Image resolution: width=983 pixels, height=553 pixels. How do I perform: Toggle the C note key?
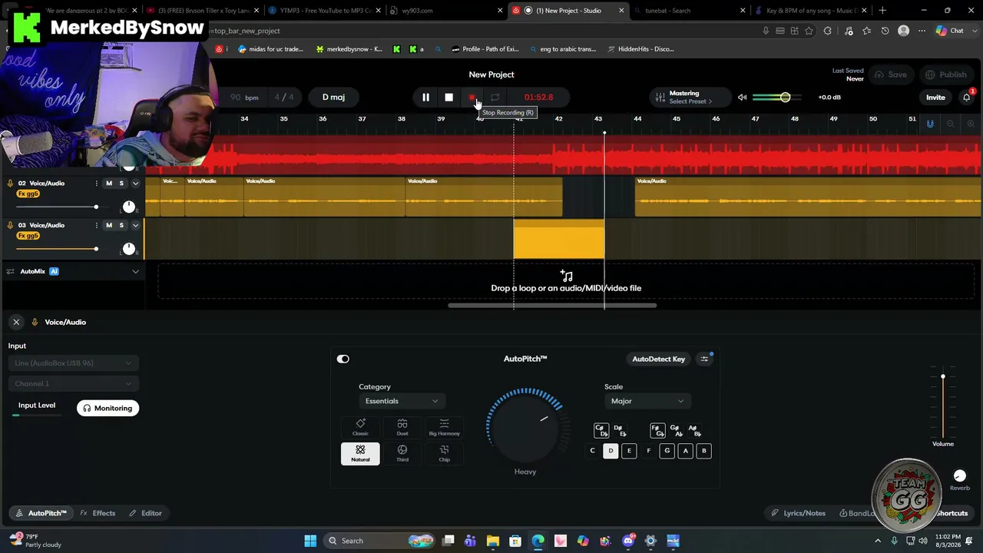592,451
